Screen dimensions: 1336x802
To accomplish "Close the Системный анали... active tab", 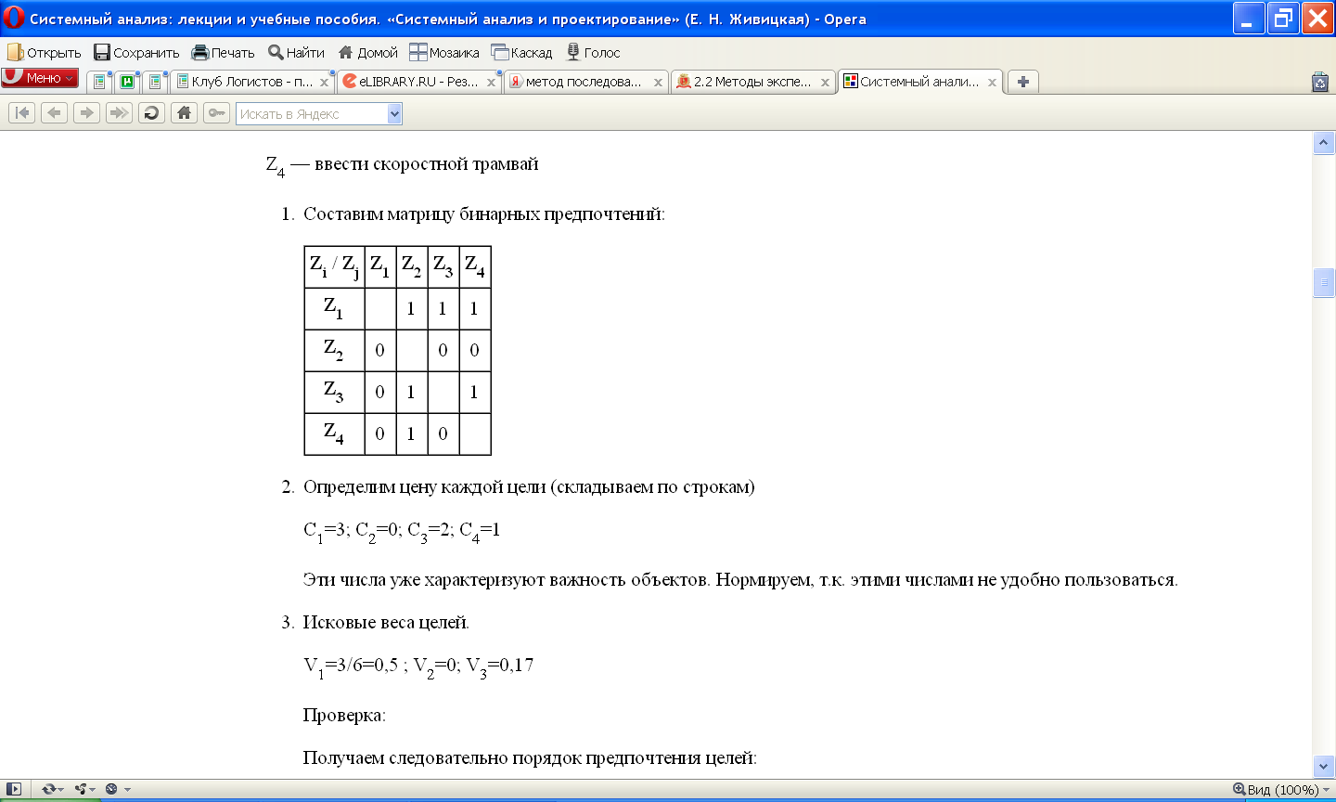I will click(x=992, y=83).
